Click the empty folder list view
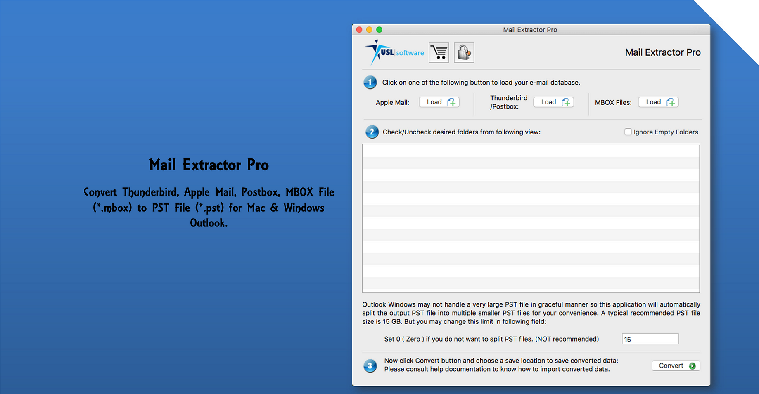 [x=531, y=218]
